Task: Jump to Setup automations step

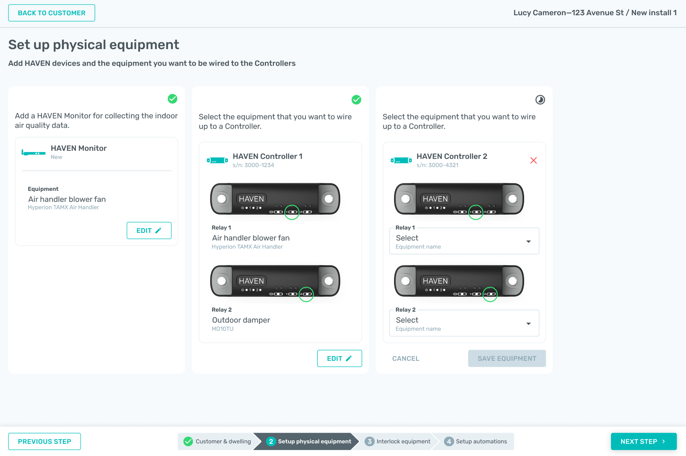Action: 476,441
